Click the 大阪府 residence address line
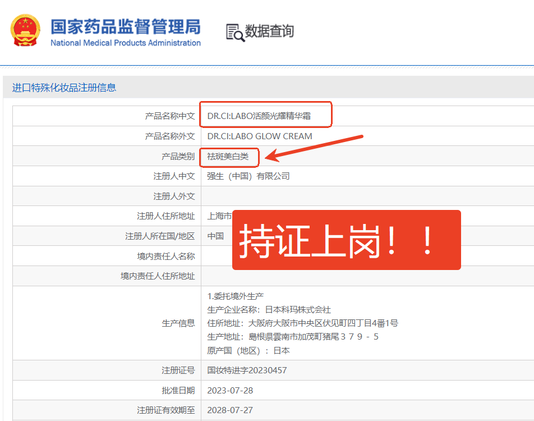This screenshot has width=534, height=421. 302,323
